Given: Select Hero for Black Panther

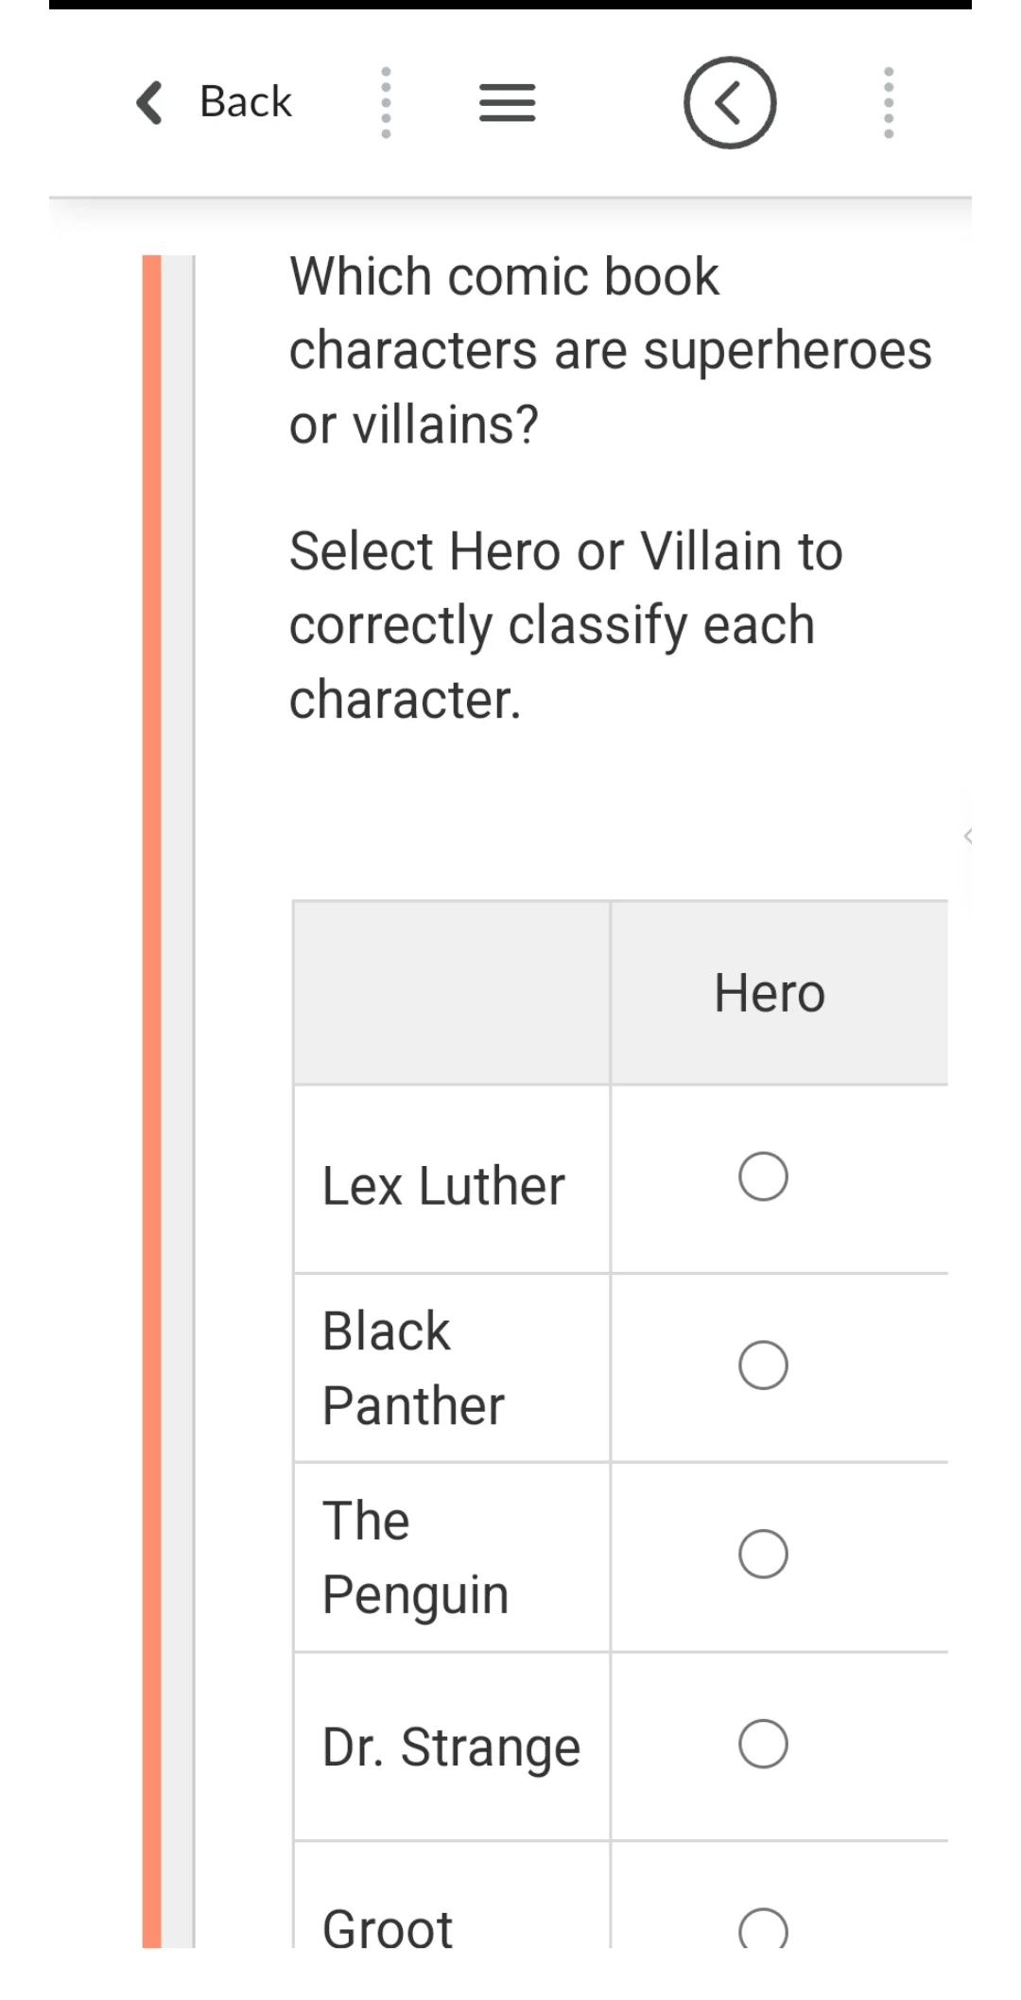Looking at the screenshot, I should click(x=763, y=1365).
